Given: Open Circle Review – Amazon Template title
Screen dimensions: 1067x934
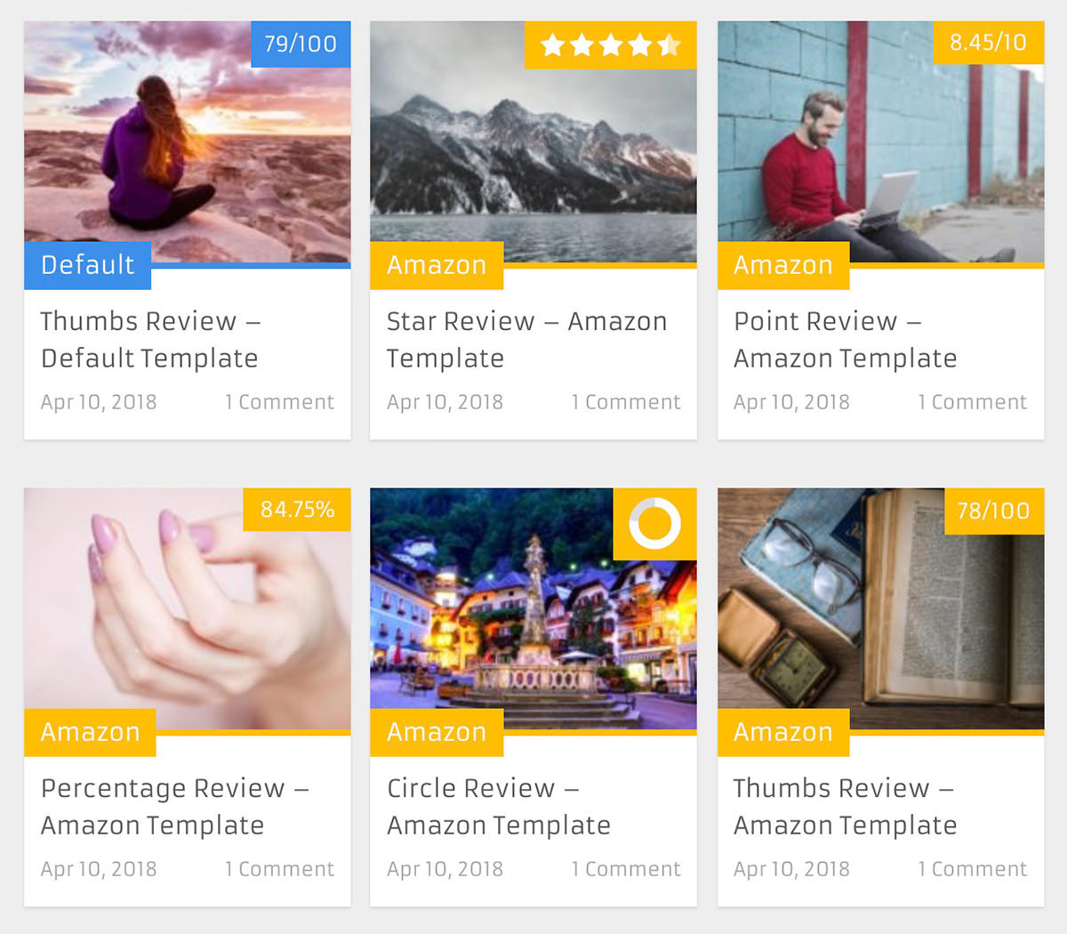Looking at the screenshot, I should [498, 806].
